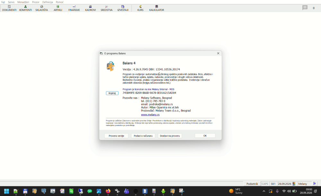The width and height of the screenshot is (321, 196).
Task: Open the green LibreOffice Calc taskbar icon
Action: (x=71, y=191)
